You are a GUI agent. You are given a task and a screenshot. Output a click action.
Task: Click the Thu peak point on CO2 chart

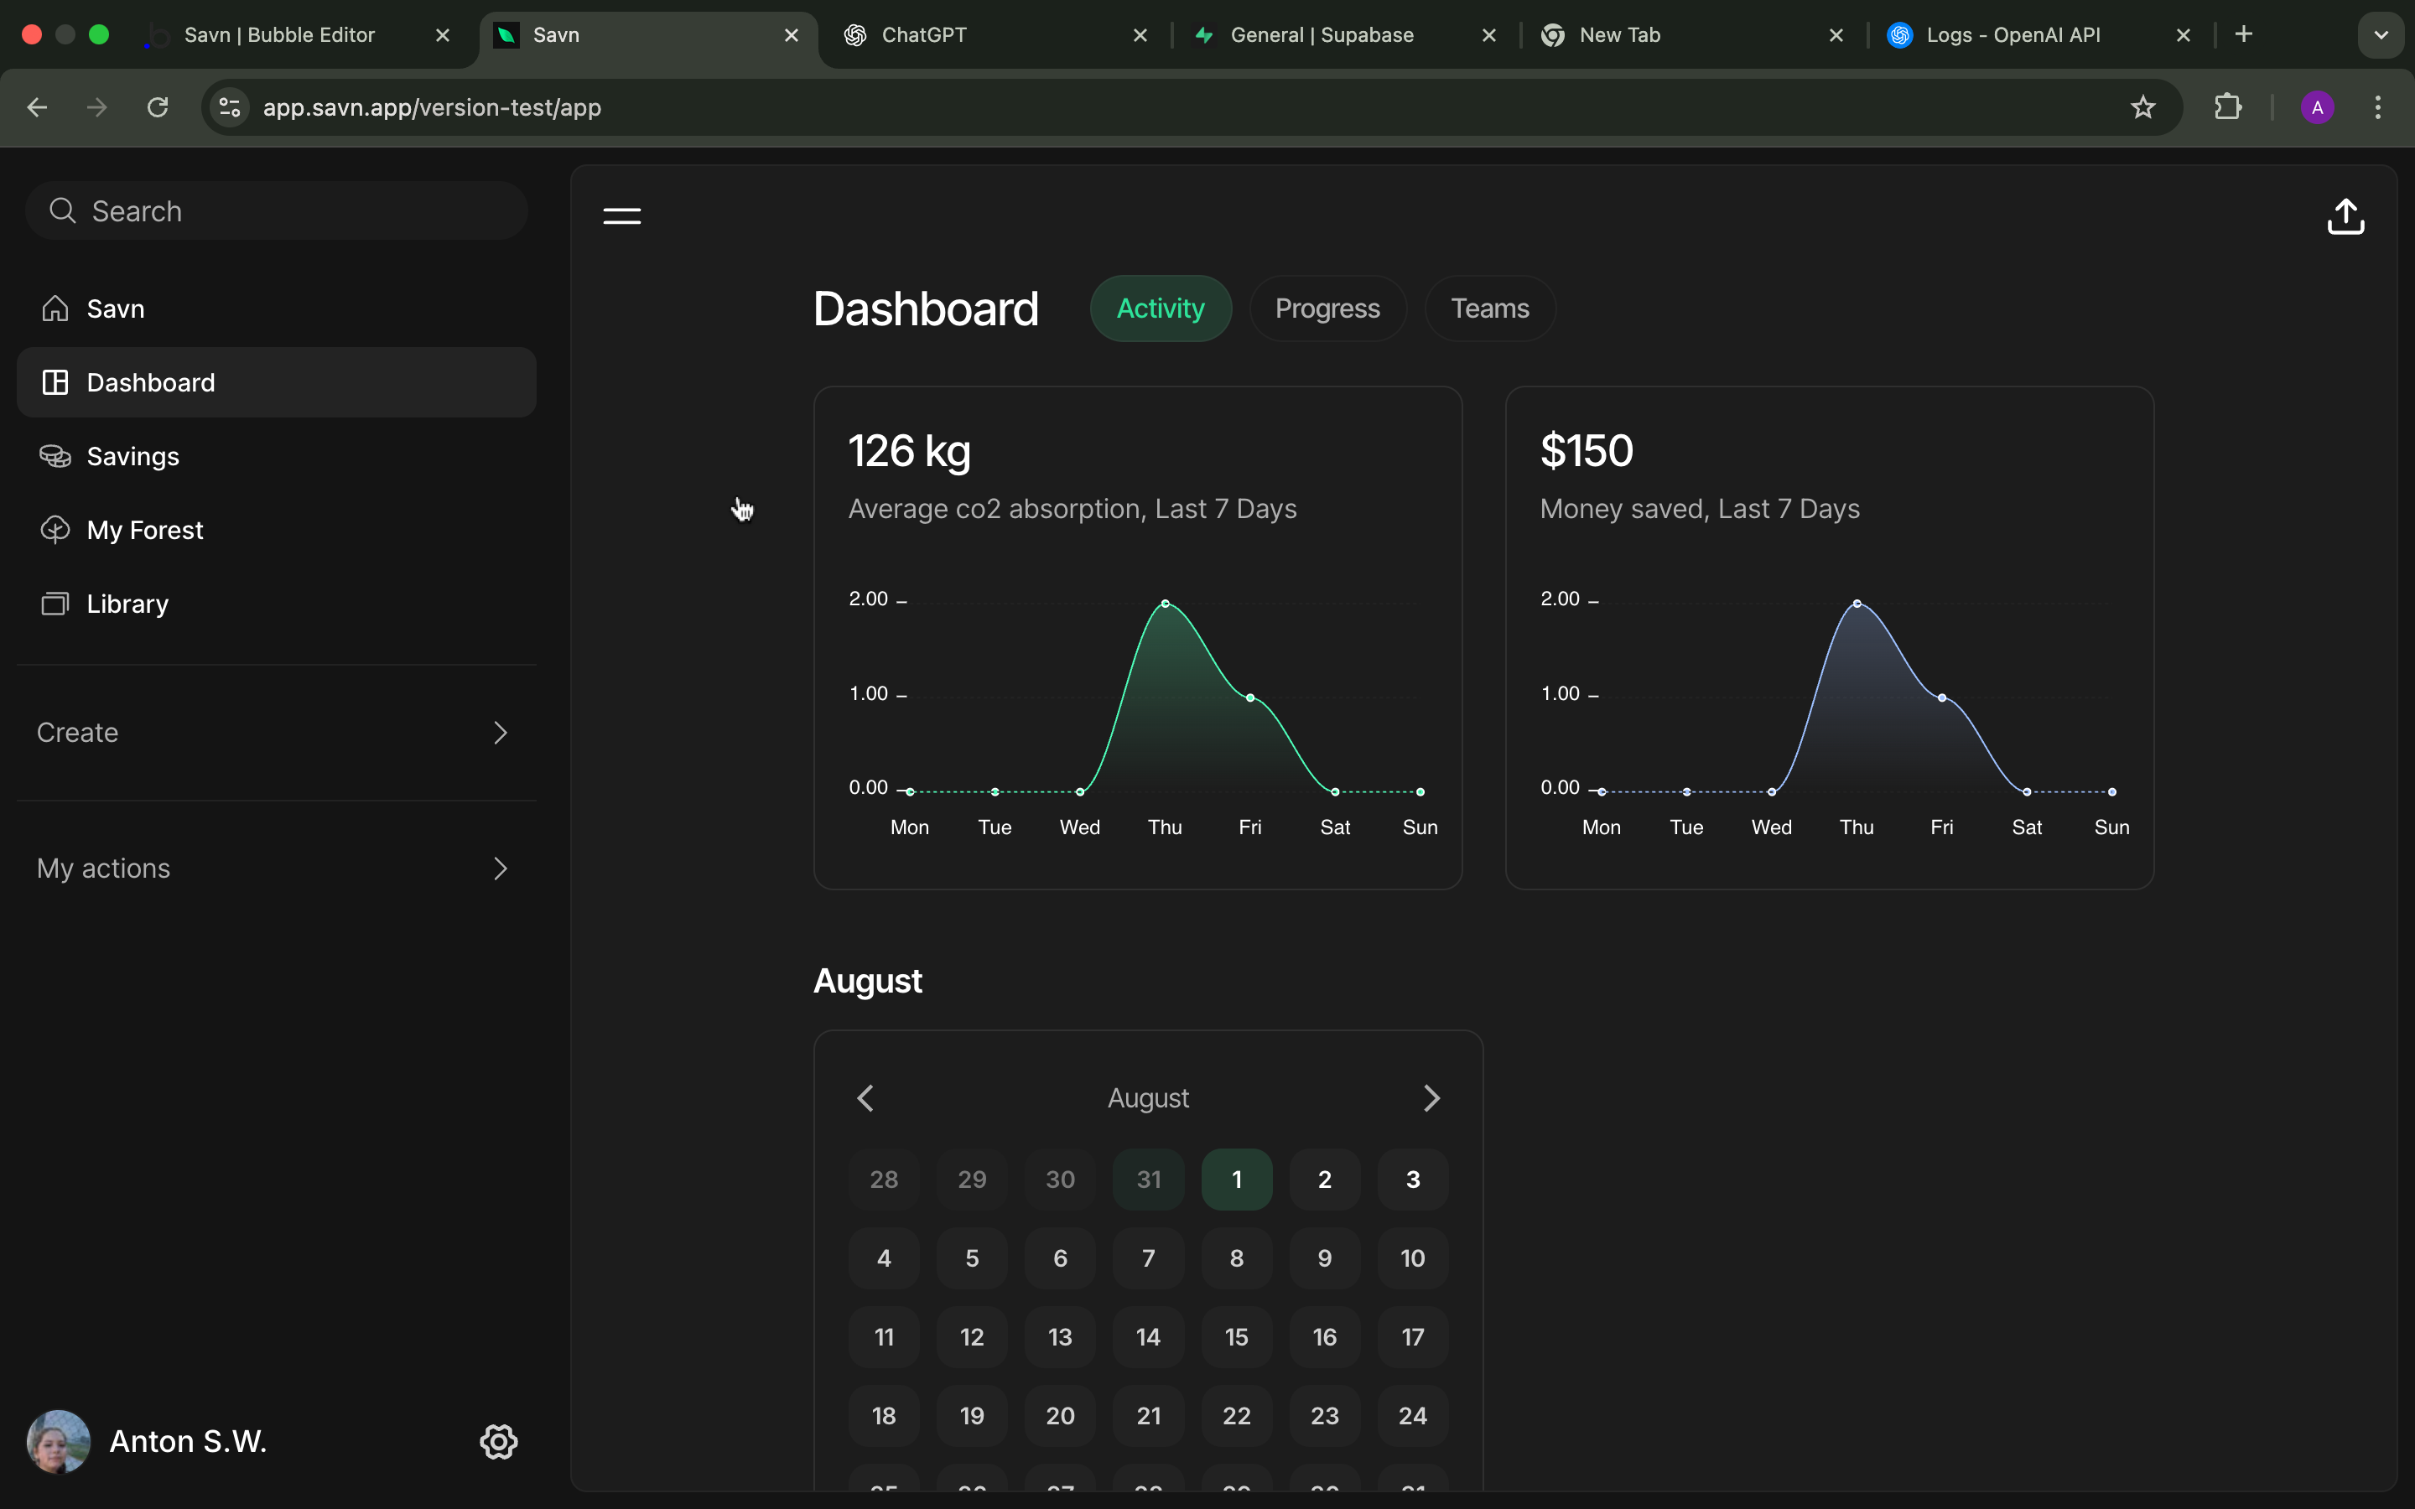1165,604
